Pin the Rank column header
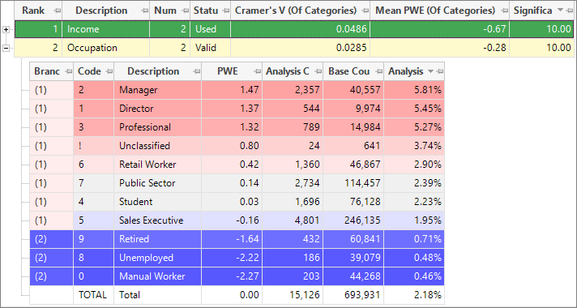 pyautogui.click(x=57, y=11)
